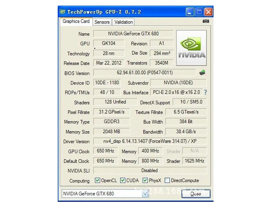274x207 pixels.
Task: Click the Revision field A1
Action: pyautogui.click(x=162, y=43)
